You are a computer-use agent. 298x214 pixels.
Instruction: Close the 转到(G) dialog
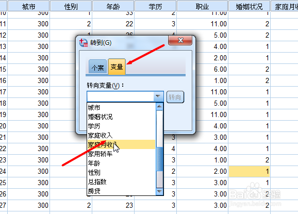(x=180, y=40)
